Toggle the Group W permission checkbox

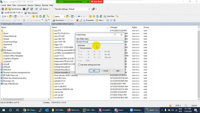[92, 54]
